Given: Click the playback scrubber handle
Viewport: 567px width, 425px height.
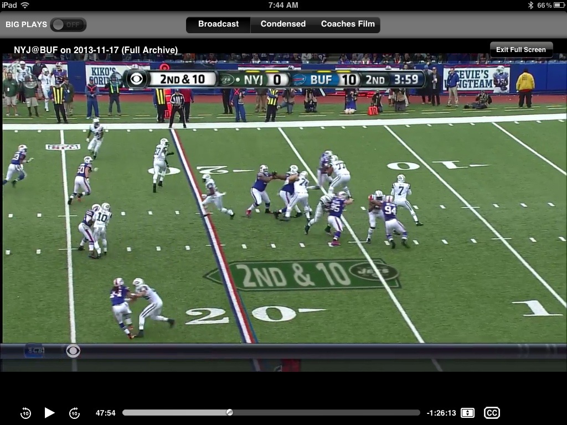Looking at the screenshot, I should pyautogui.click(x=230, y=412).
